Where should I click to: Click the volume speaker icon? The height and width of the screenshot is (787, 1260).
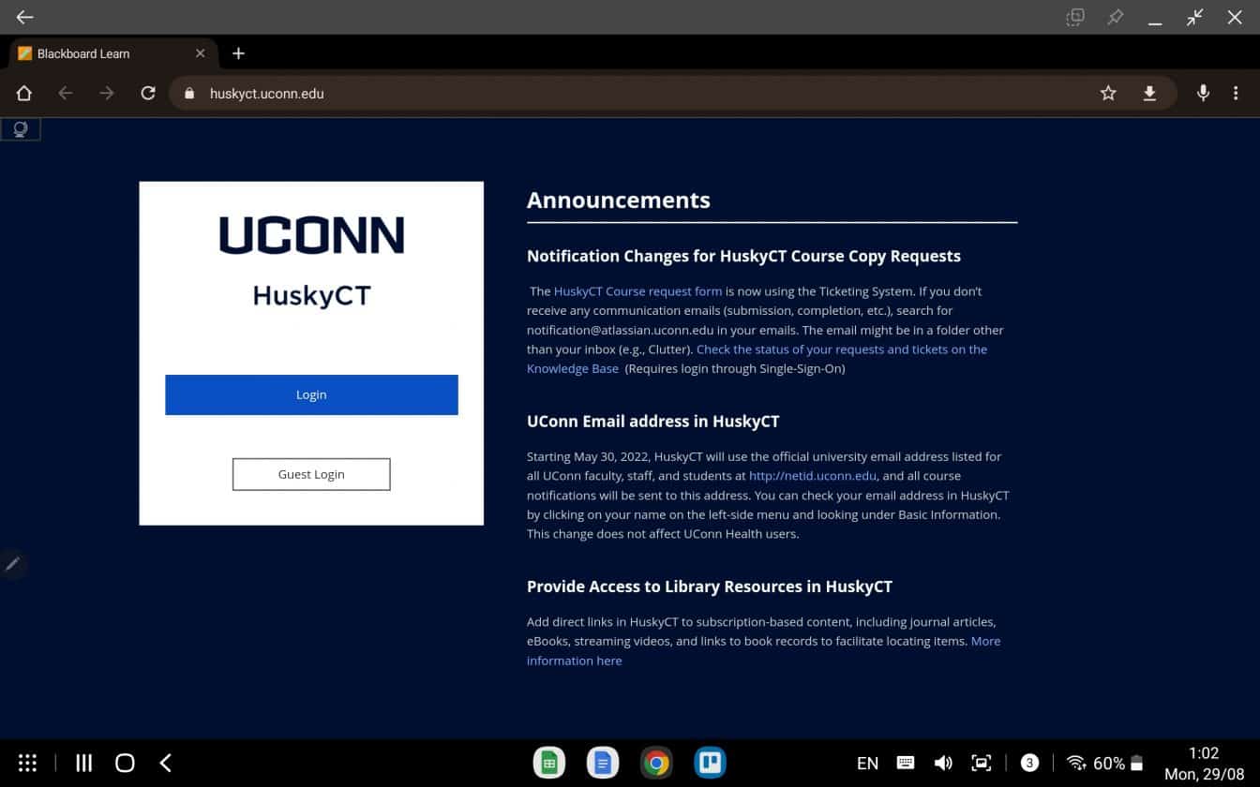point(943,763)
